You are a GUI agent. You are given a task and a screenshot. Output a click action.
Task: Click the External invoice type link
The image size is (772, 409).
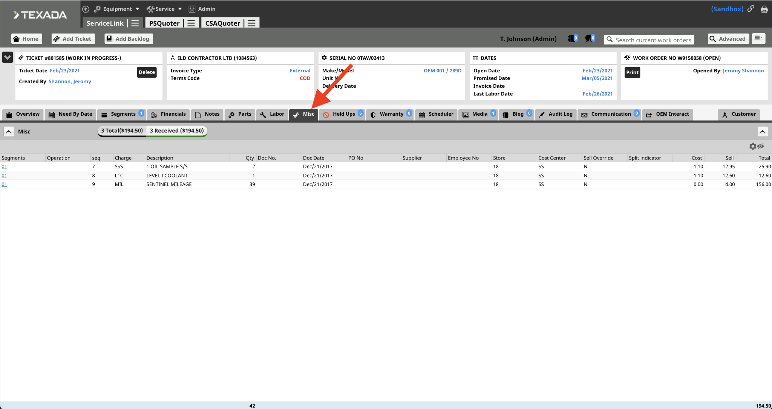(x=300, y=70)
